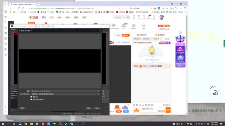Collapse the purple promo widget minus button

click(x=180, y=33)
